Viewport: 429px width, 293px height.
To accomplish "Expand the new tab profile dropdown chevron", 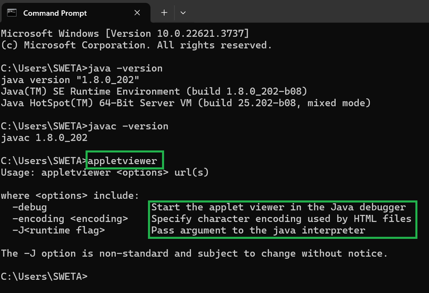I will click(x=183, y=13).
